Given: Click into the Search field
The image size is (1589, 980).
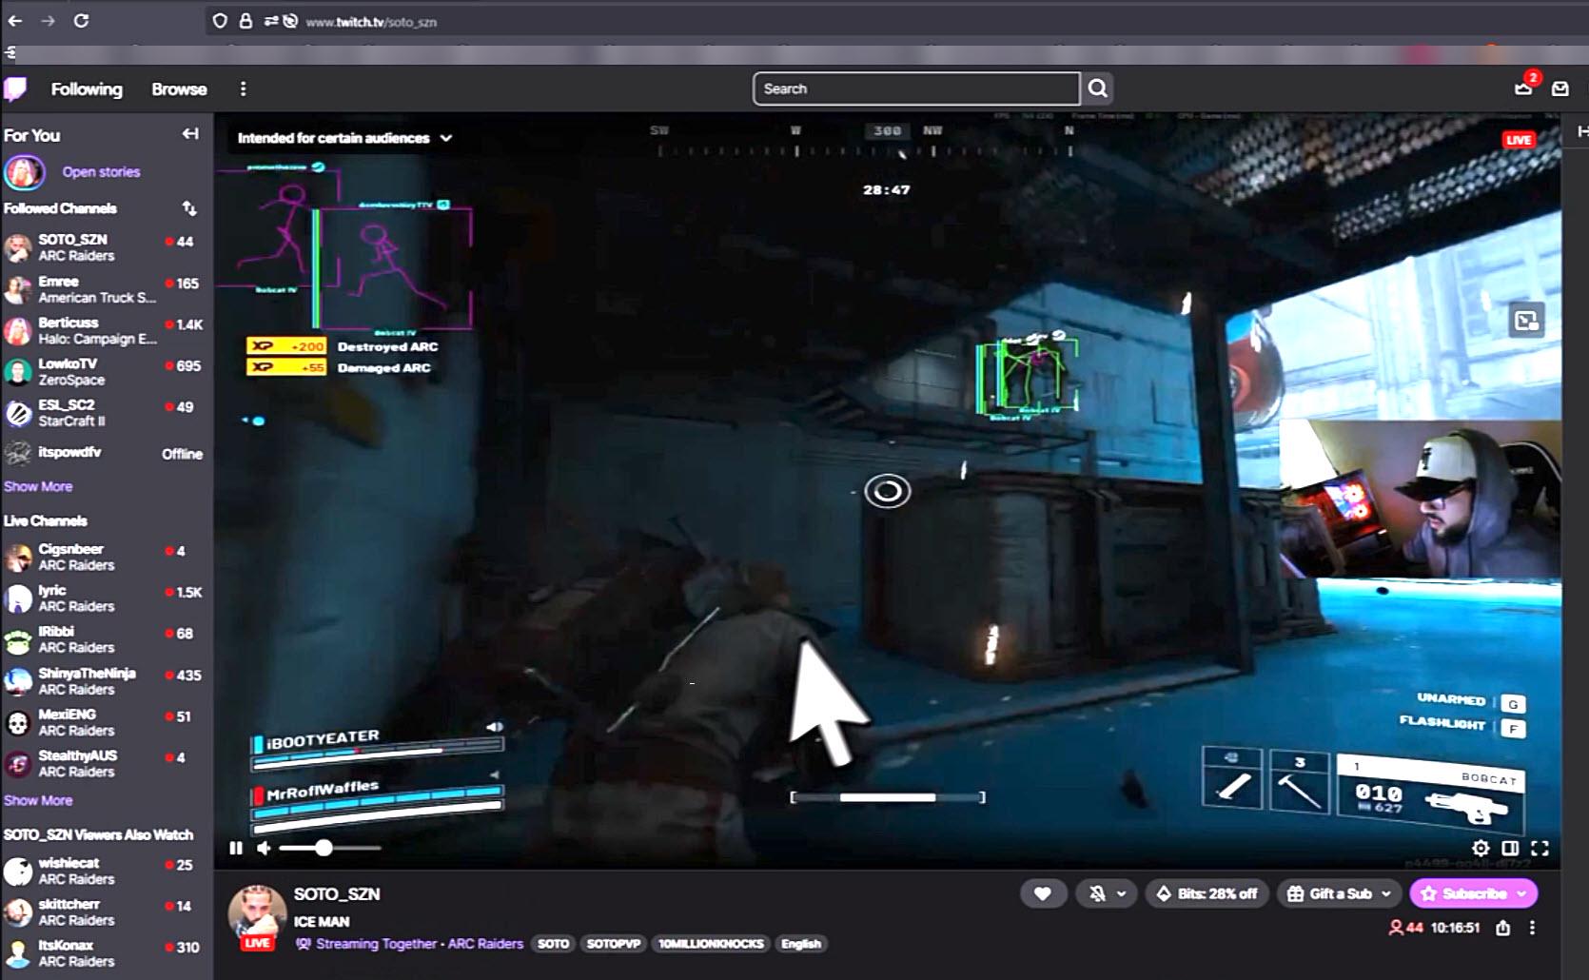Looking at the screenshot, I should tap(916, 88).
